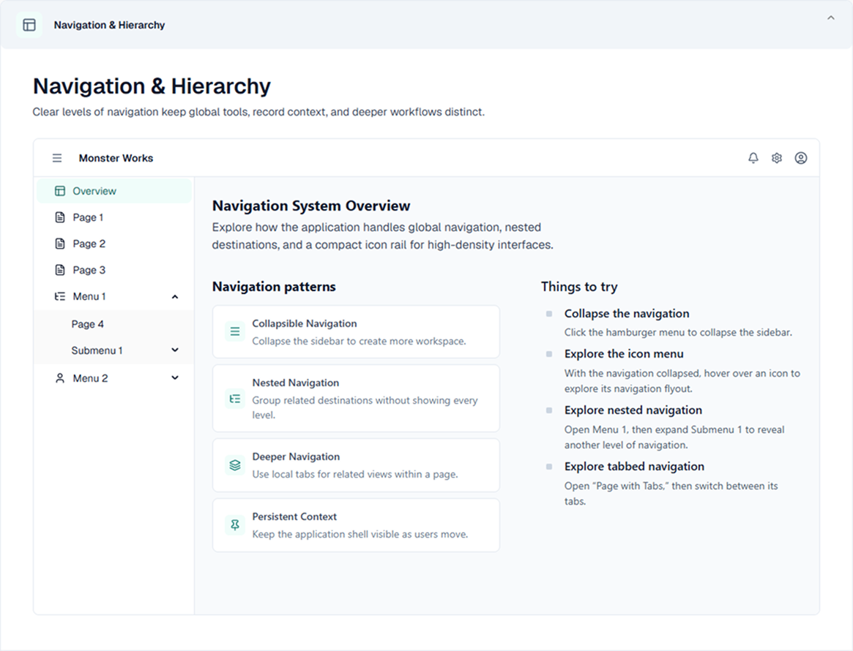
Task: Click the Deeper Navigation card title
Action: coord(296,456)
